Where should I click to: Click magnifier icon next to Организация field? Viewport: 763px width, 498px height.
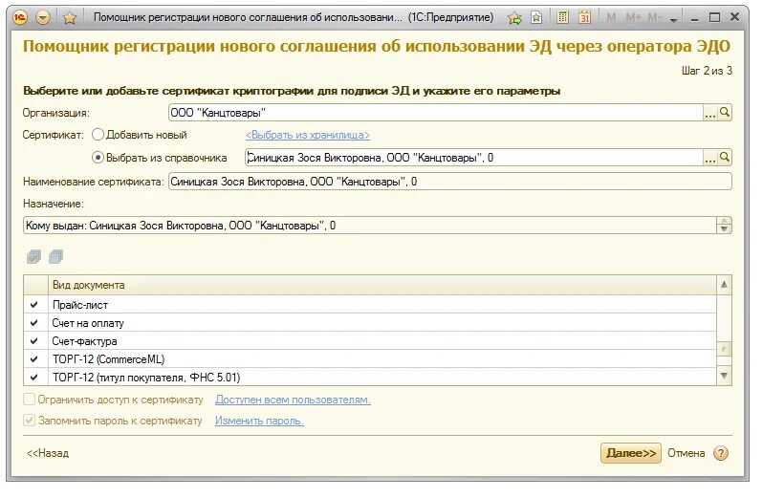(x=725, y=113)
